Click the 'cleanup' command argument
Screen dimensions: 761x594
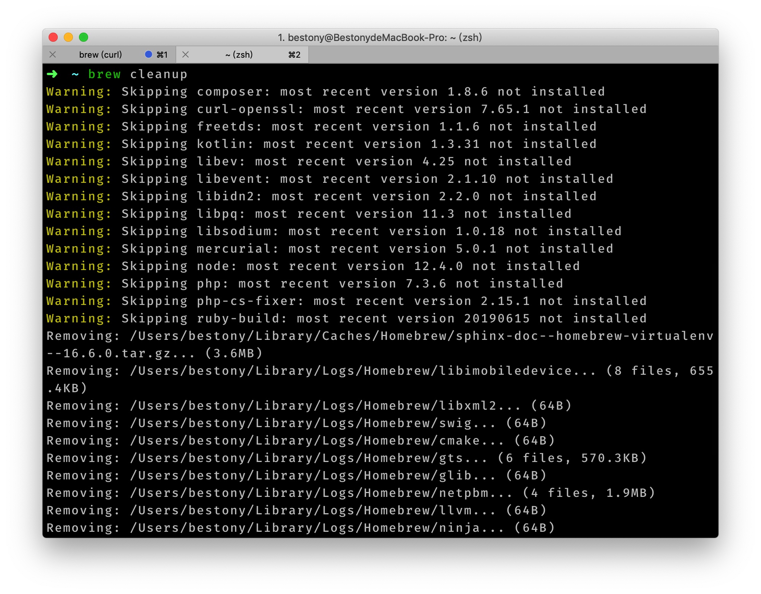(159, 74)
